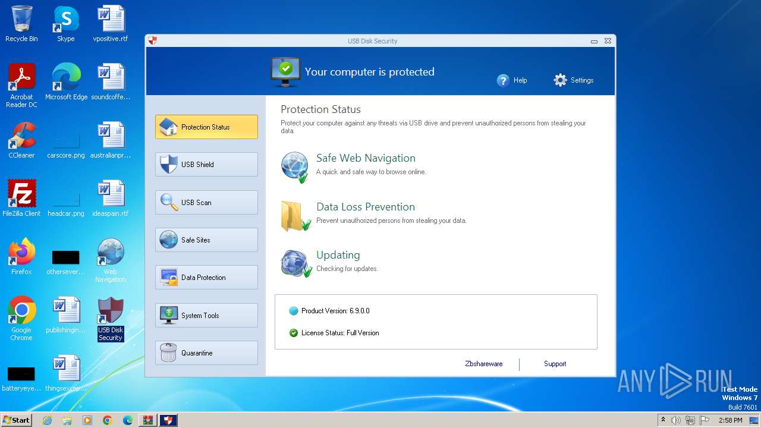The height and width of the screenshot is (428, 761).
Task: Click the Data Loss Prevention folder icon
Action: (295, 216)
